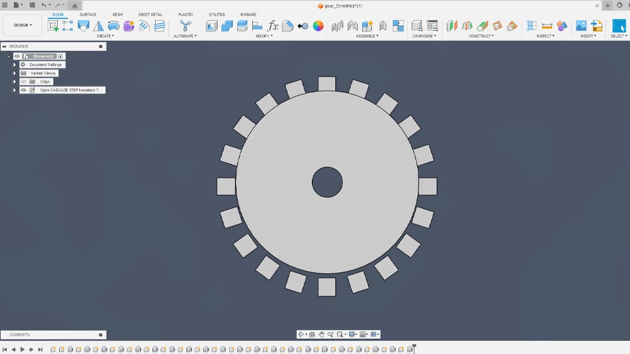Expand the INSPECT menu
Image resolution: width=630 pixels, height=354 pixels.
(545, 36)
